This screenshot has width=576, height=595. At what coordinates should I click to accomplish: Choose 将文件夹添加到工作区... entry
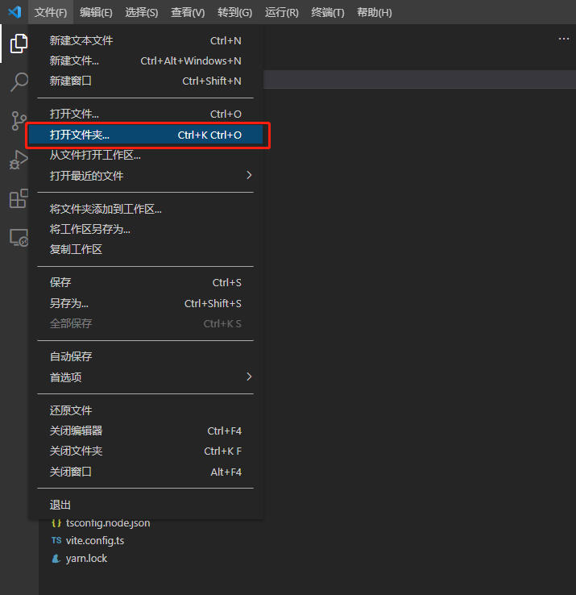pyautogui.click(x=146, y=209)
